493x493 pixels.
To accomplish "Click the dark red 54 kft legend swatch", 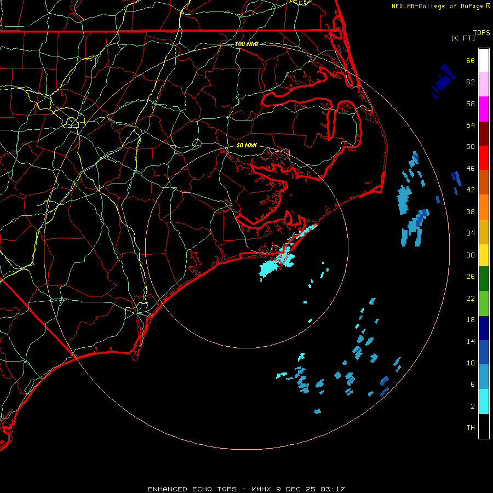I will pyautogui.click(x=484, y=134).
